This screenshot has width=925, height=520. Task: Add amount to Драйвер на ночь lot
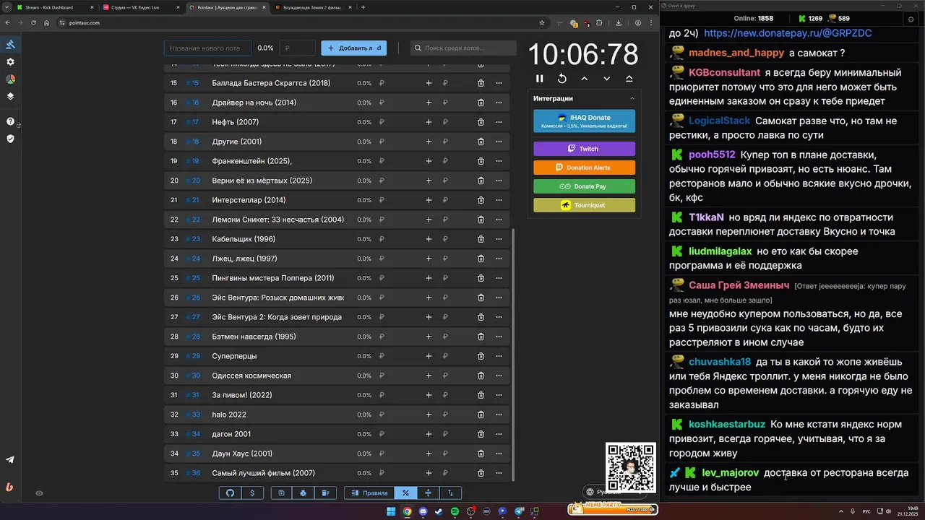(x=429, y=103)
